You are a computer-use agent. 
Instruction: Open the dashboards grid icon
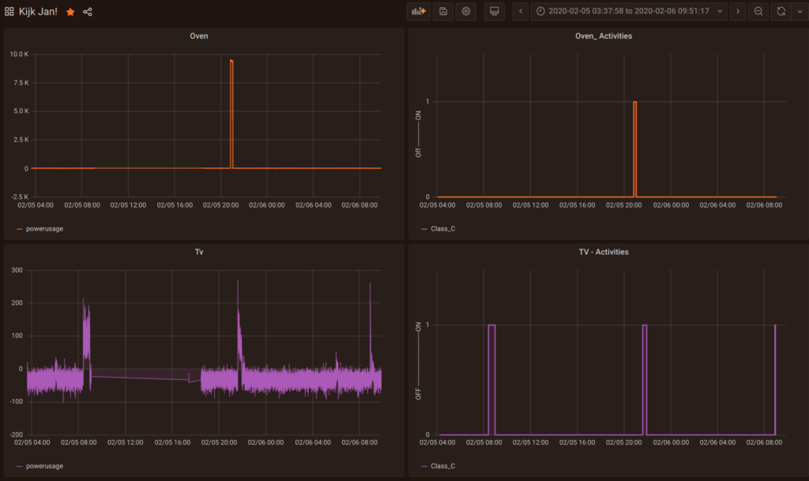point(9,11)
